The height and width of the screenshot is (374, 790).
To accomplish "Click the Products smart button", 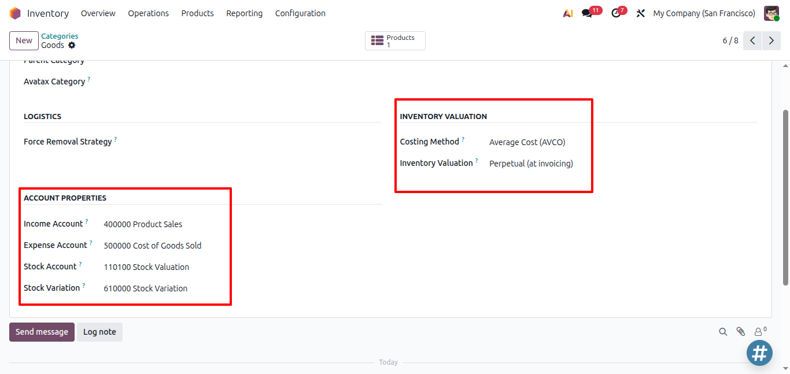I will click(x=395, y=41).
